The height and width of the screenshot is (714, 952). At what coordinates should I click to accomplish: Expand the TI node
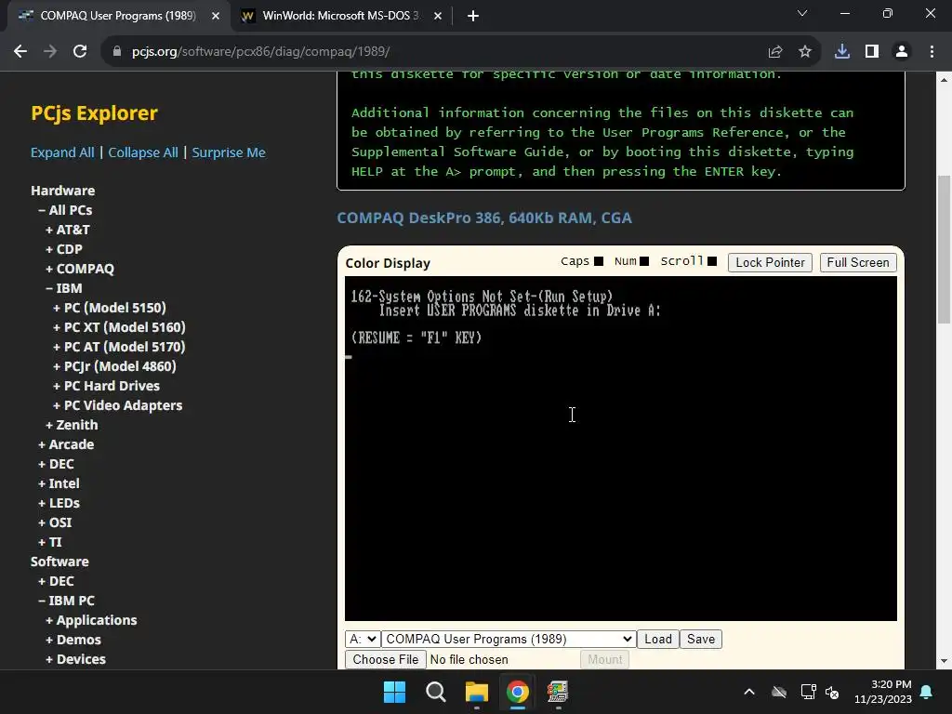coord(50,542)
